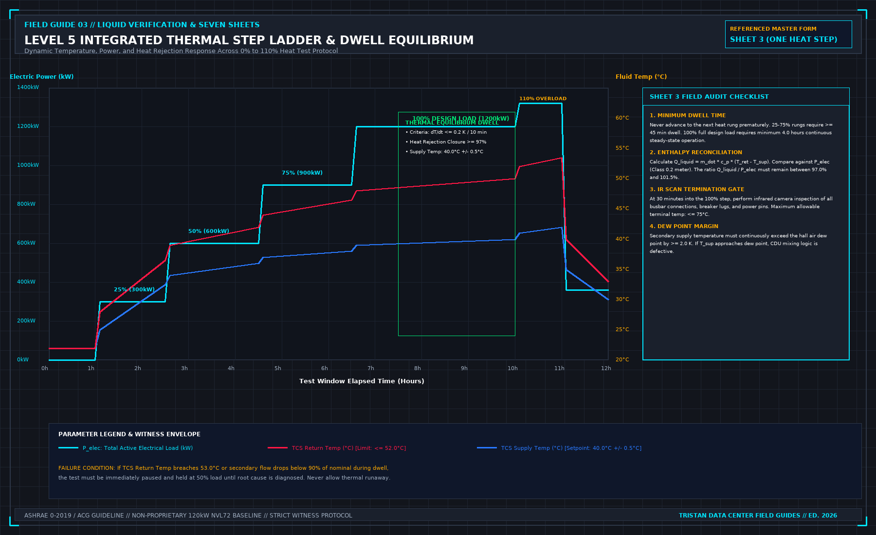Click the chart subtitle 'Dynamic Temperature, Power, and Heat Rejection Response'

tap(181, 51)
